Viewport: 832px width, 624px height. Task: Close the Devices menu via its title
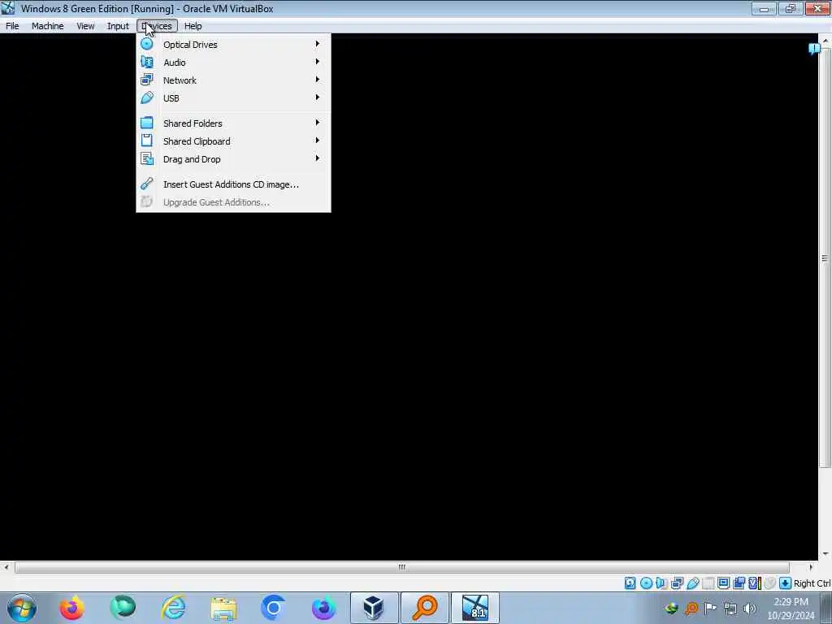tap(157, 26)
